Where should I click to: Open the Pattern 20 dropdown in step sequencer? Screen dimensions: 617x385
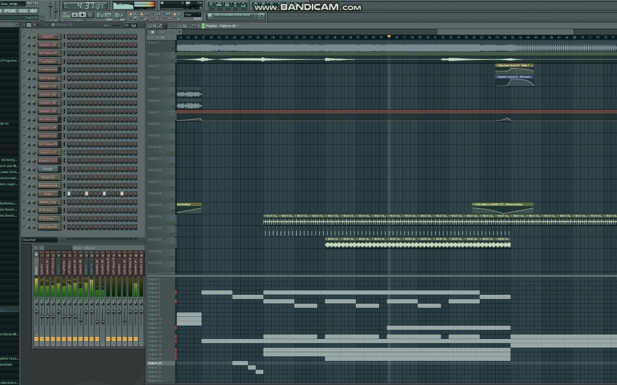coord(74,25)
